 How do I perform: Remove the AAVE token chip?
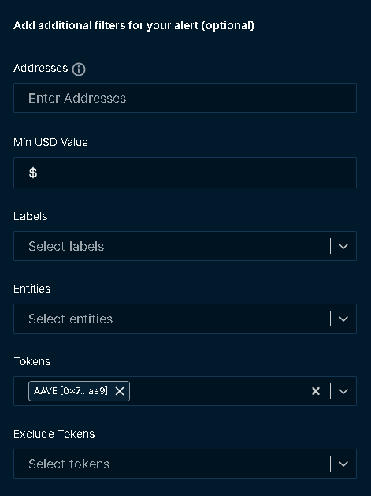pyautogui.click(x=120, y=391)
